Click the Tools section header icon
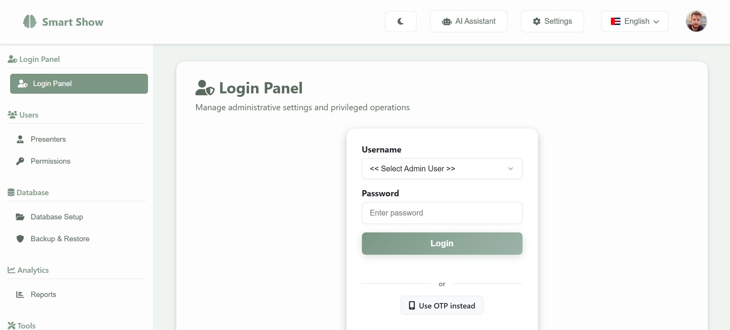The width and height of the screenshot is (730, 330). tap(12, 326)
